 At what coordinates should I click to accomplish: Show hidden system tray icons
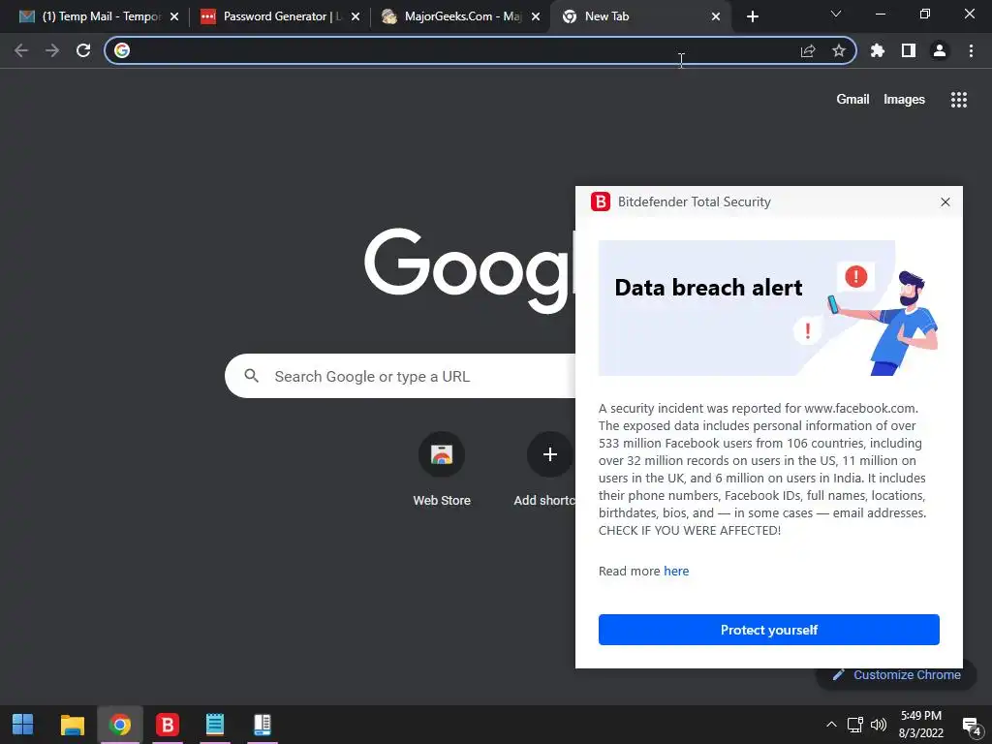tap(831, 725)
